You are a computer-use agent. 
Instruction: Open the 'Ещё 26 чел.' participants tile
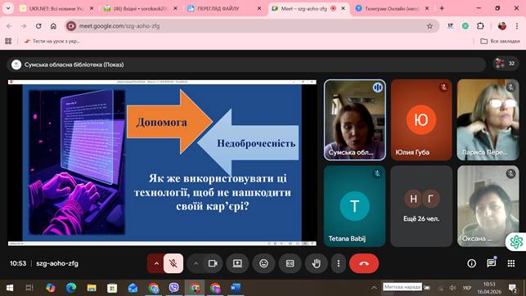point(421,206)
